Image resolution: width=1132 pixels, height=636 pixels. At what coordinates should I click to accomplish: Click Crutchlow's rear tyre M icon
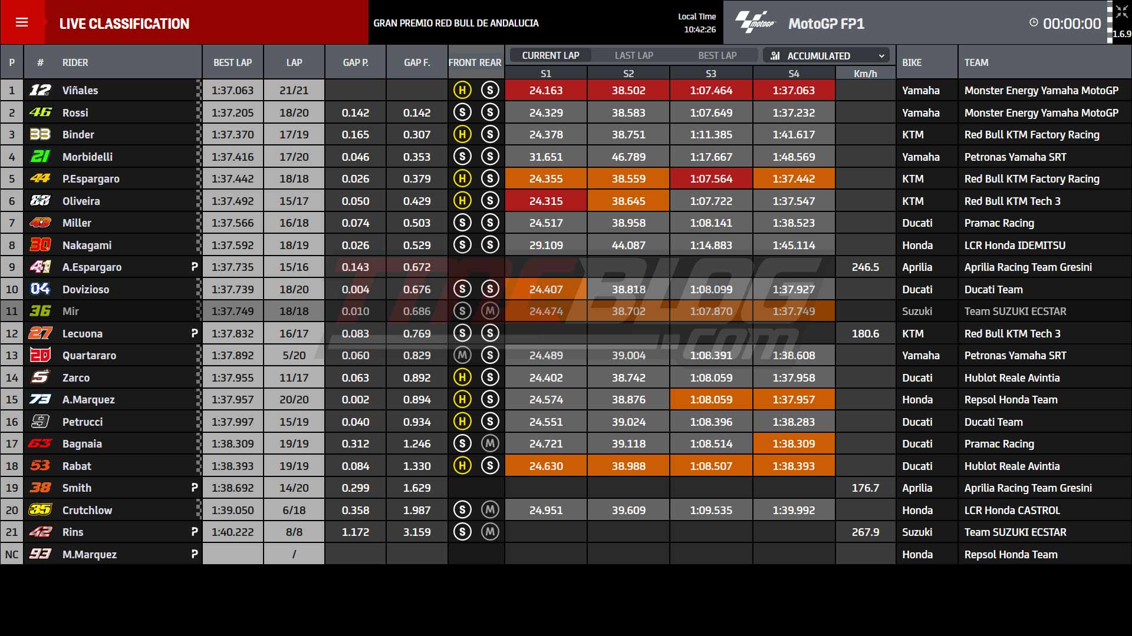coord(490,510)
